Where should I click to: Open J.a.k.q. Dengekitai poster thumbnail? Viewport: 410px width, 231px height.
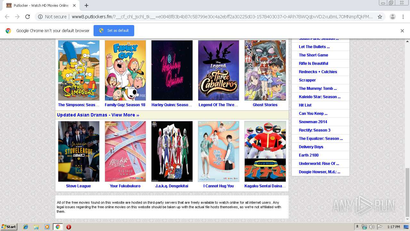pyautogui.click(x=172, y=151)
